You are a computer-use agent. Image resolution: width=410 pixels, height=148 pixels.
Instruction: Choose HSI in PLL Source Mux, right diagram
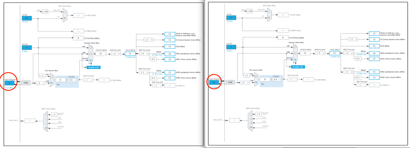[x=256, y=76]
